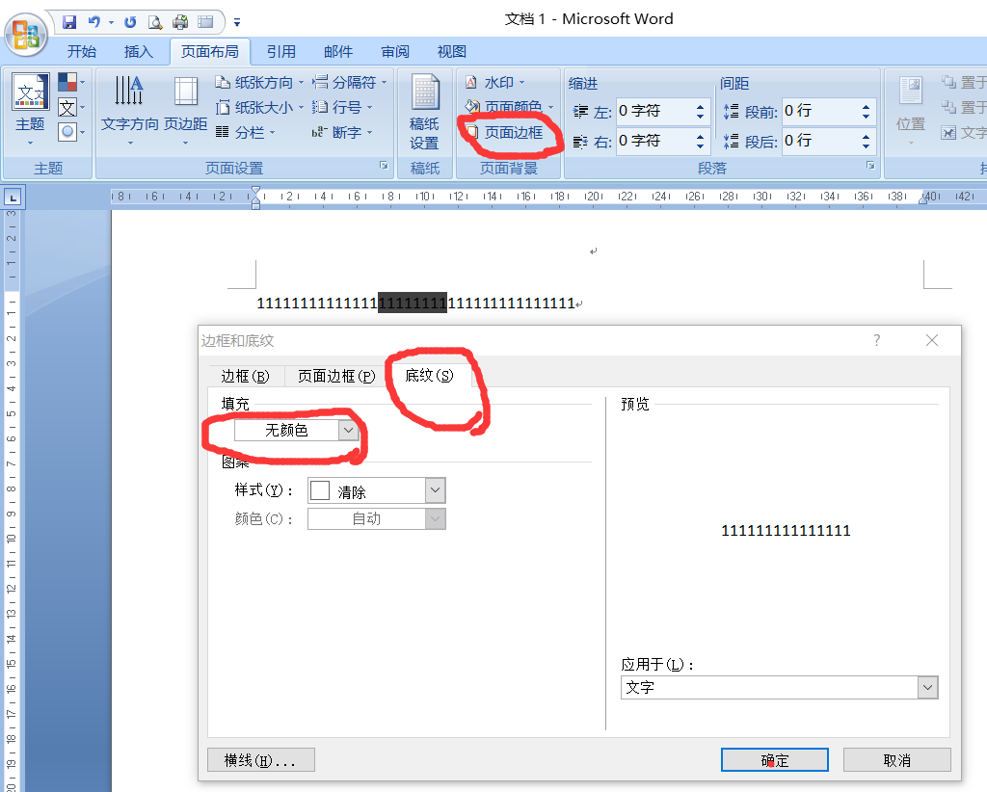Open 页边距 margins menu
987x792 pixels.
click(x=186, y=110)
